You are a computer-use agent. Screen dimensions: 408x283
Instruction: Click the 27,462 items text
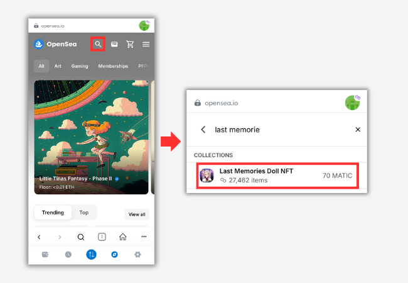248,180
